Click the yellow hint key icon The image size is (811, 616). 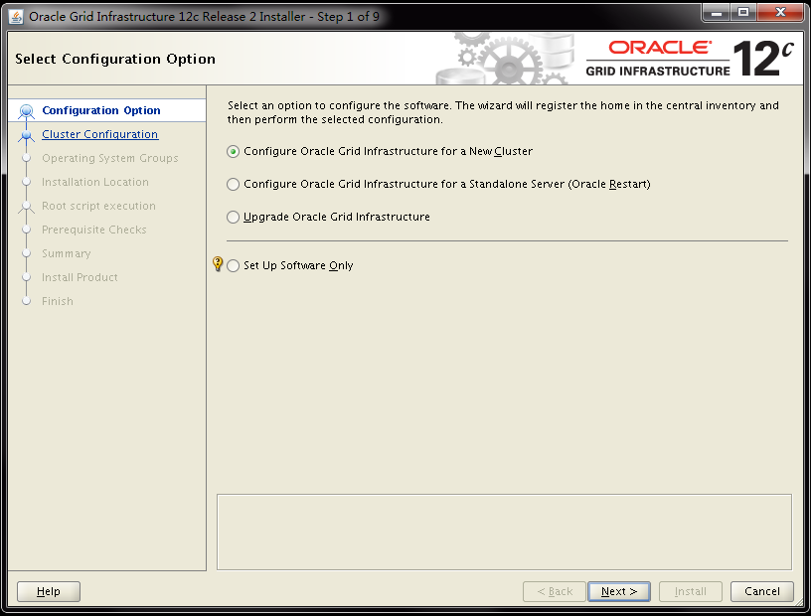(218, 263)
